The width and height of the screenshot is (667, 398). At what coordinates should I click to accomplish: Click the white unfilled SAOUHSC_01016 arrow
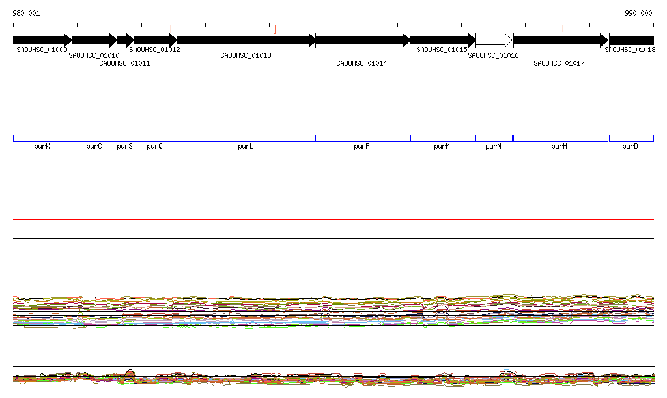coord(494,40)
